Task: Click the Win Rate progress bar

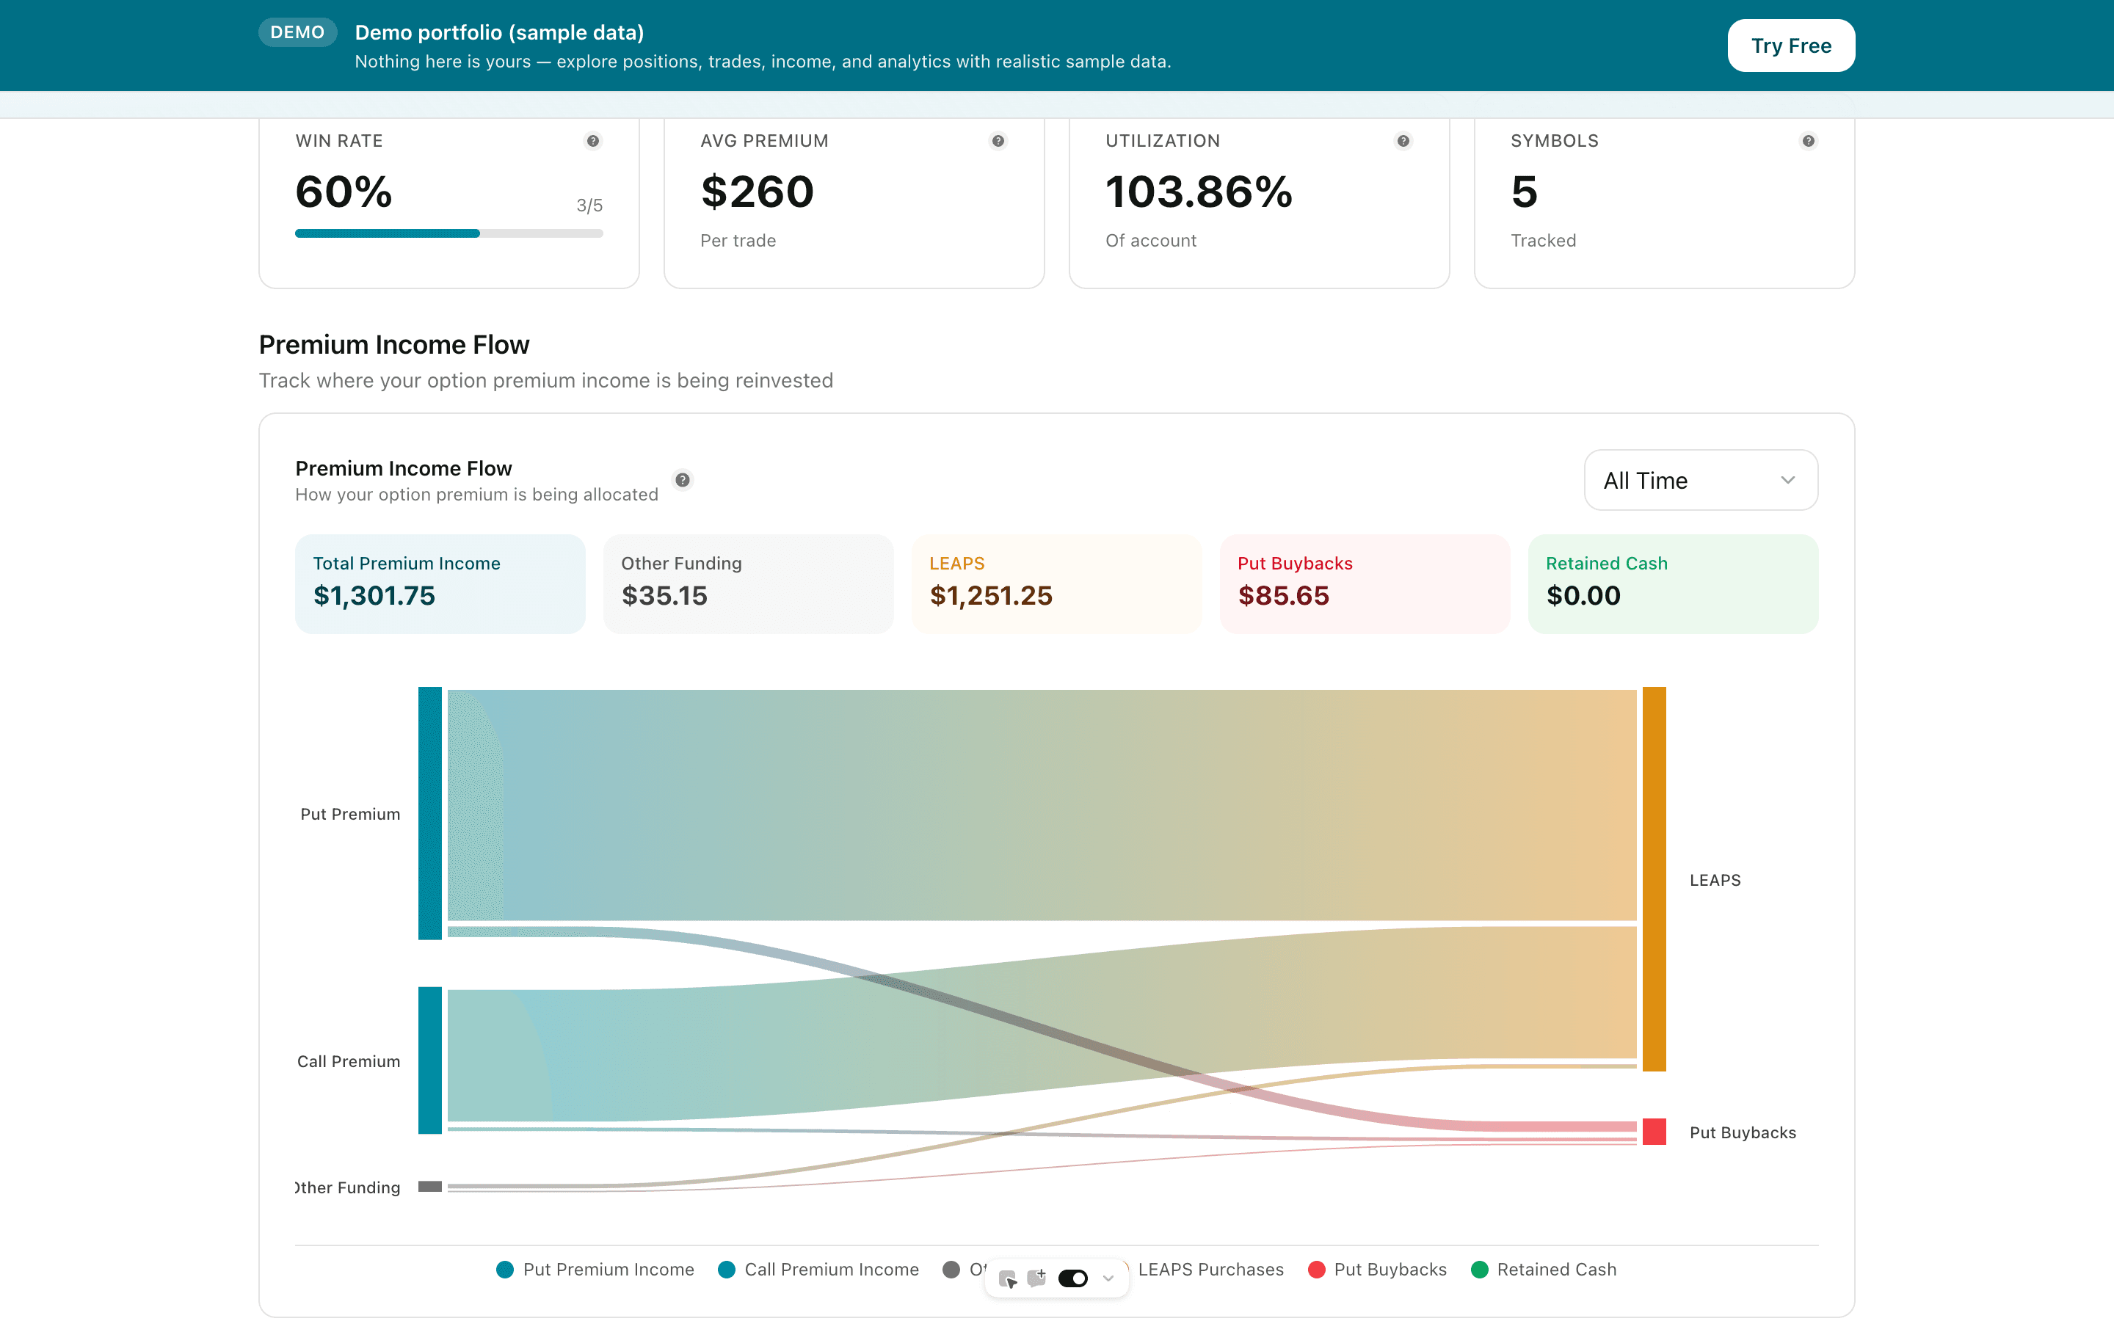Action: pyautogui.click(x=448, y=233)
